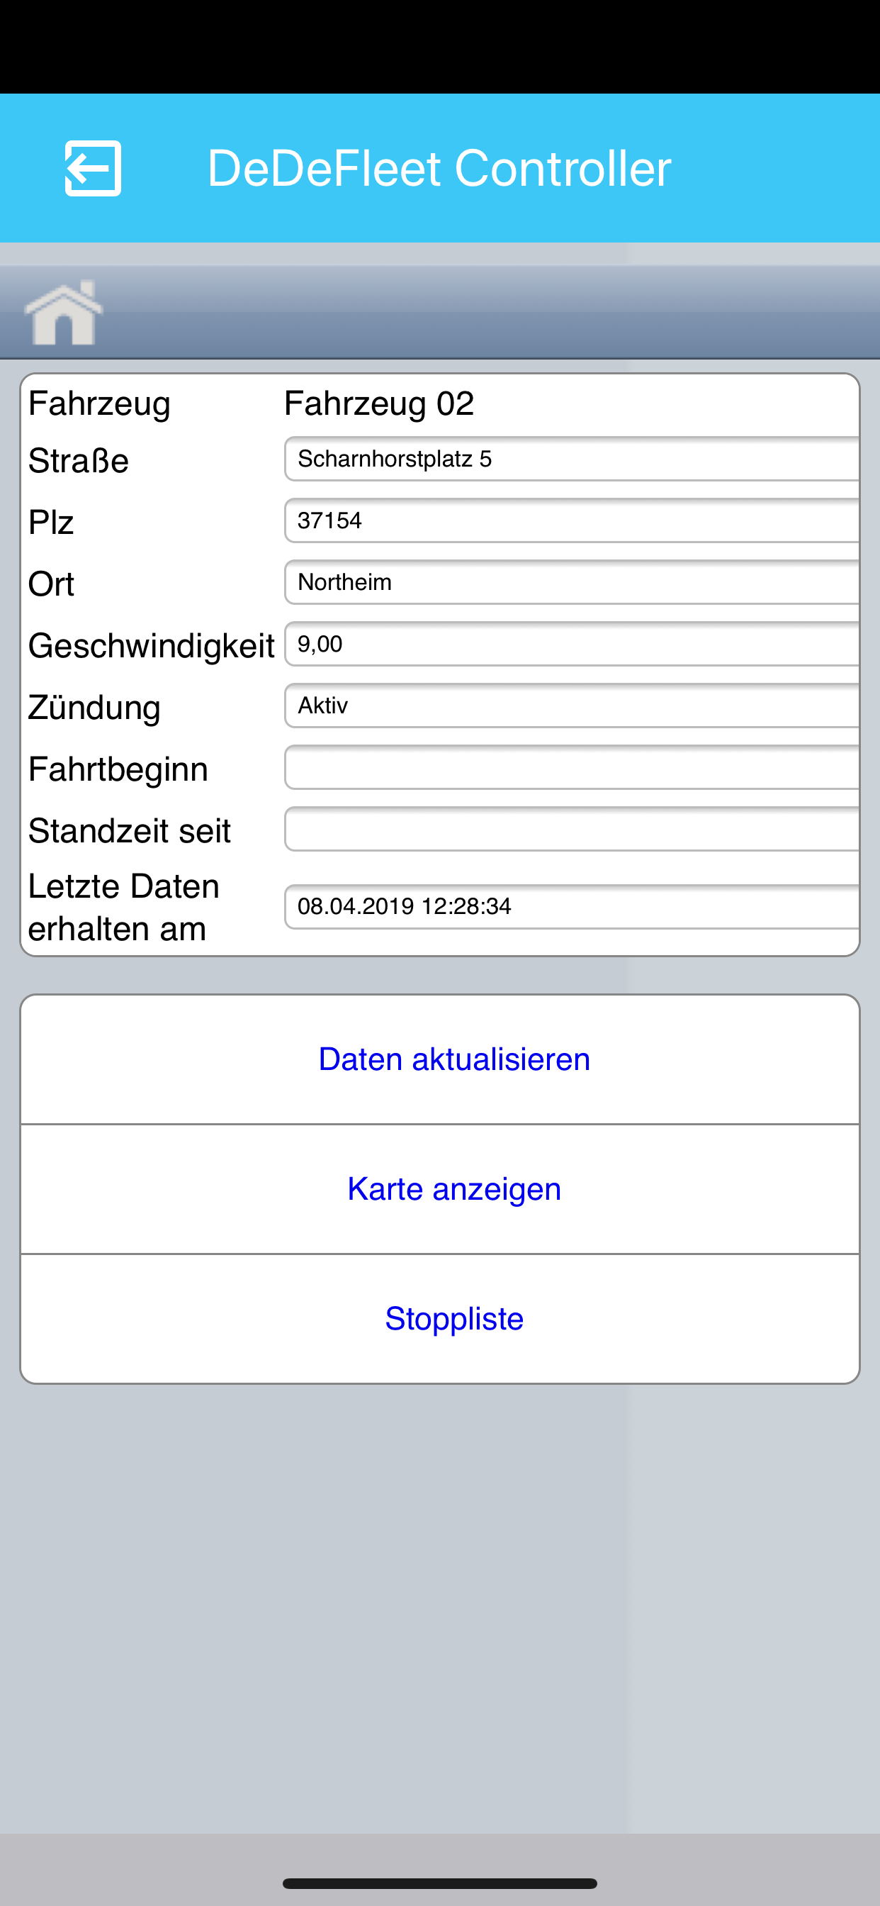Image resolution: width=880 pixels, height=1906 pixels.
Task: Select the Letzte Daten erhalten timestamp field
Action: point(572,906)
